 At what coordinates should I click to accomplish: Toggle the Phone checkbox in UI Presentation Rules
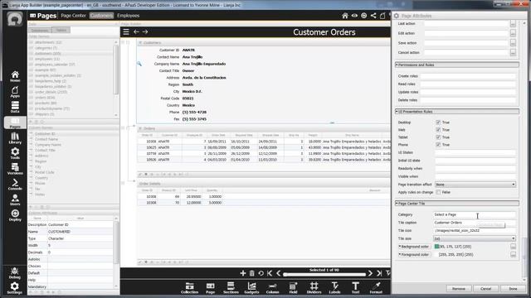click(x=438, y=145)
